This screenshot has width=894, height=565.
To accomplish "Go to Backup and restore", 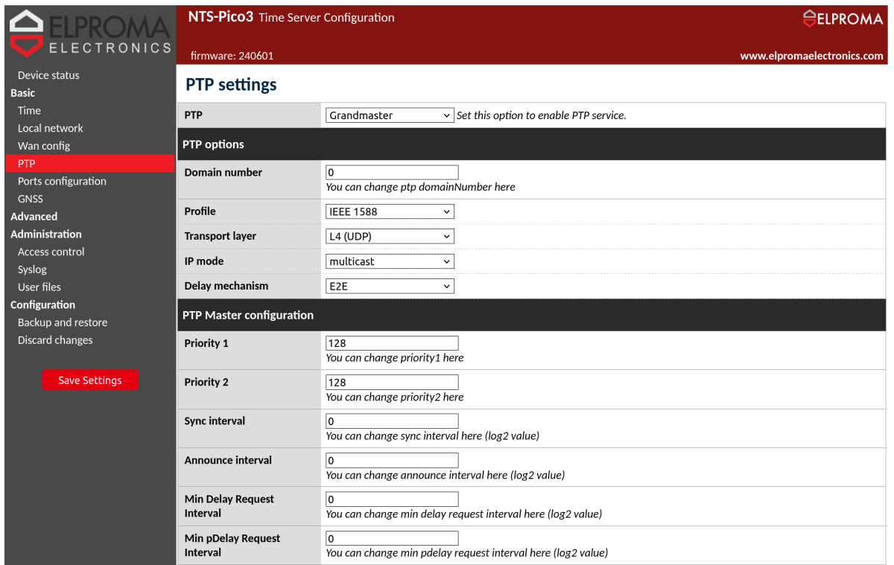I will [62, 322].
